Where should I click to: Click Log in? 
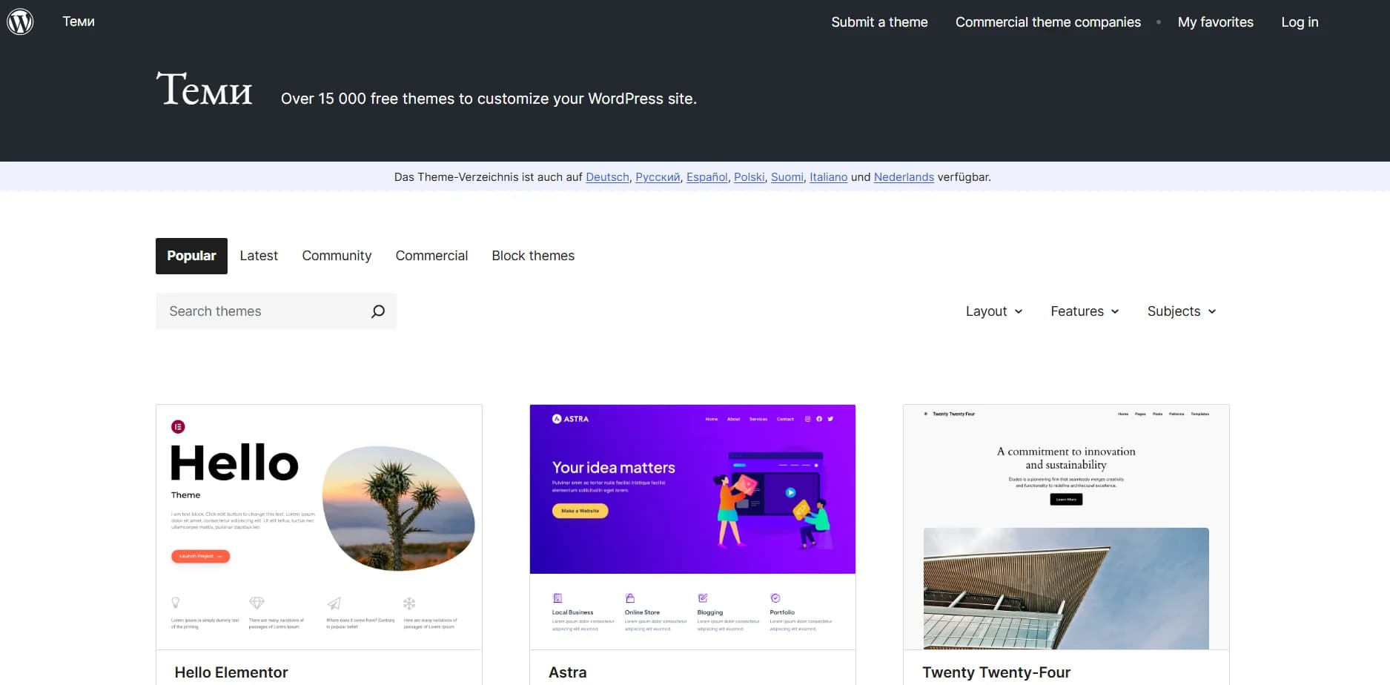tap(1300, 22)
